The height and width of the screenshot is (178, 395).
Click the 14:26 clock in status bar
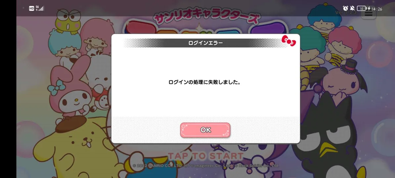click(x=376, y=9)
